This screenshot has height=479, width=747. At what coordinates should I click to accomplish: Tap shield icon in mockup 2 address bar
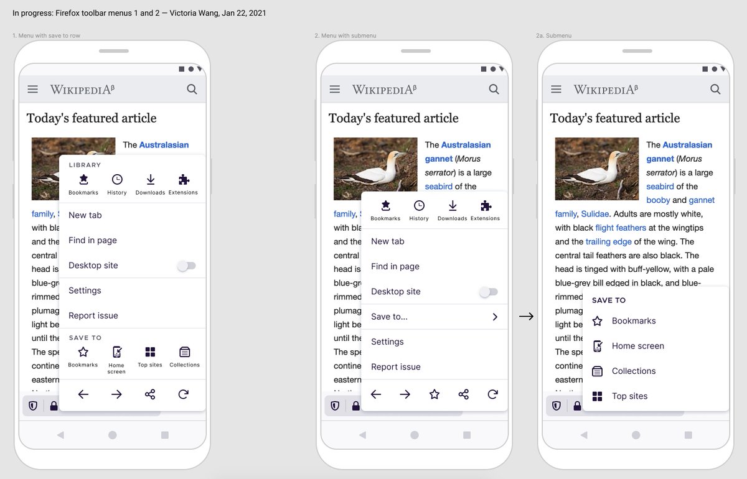tap(335, 406)
